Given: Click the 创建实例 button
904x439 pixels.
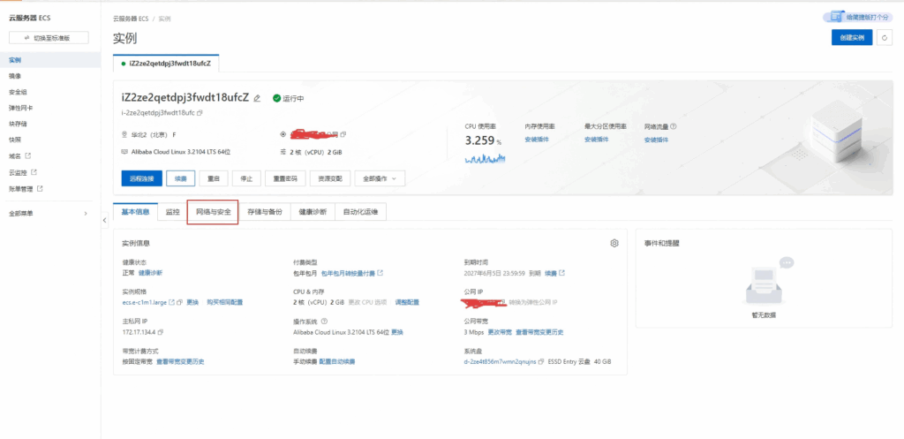Looking at the screenshot, I should pyautogui.click(x=852, y=37).
